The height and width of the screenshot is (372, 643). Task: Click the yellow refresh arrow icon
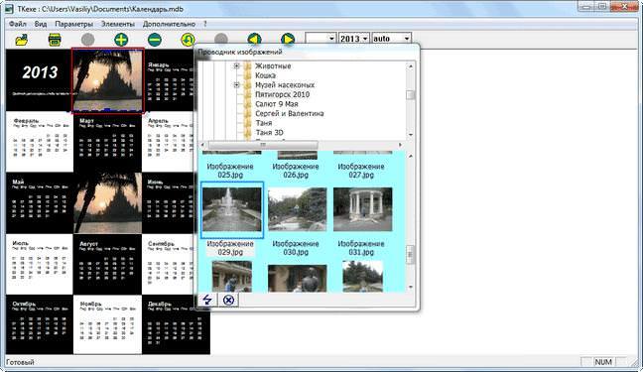click(188, 40)
